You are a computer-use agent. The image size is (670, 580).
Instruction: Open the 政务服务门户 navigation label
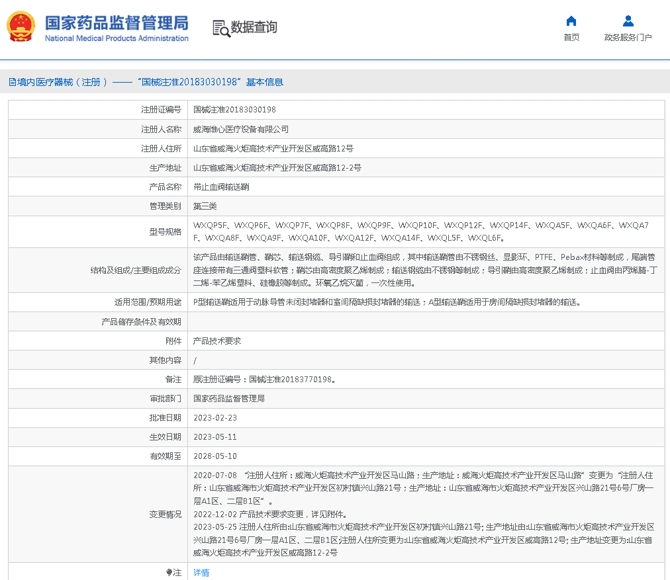point(628,38)
